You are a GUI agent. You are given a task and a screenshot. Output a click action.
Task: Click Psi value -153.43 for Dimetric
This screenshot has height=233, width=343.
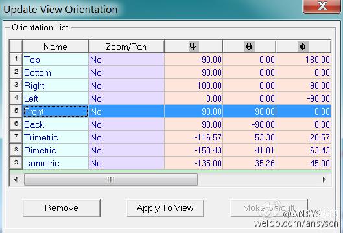tap(194, 150)
